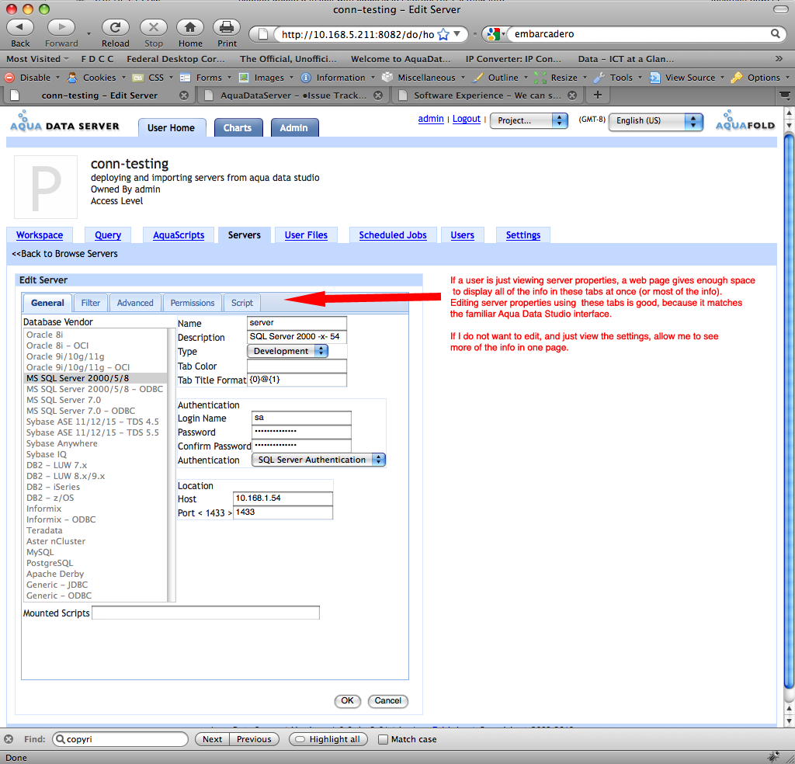Click the Host input field
Image resolution: width=795 pixels, height=764 pixels.
[283, 498]
